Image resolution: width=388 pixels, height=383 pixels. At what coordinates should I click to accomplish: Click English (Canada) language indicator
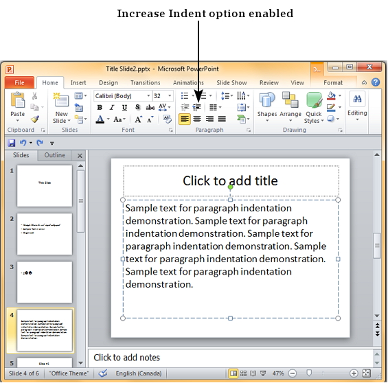point(139,373)
